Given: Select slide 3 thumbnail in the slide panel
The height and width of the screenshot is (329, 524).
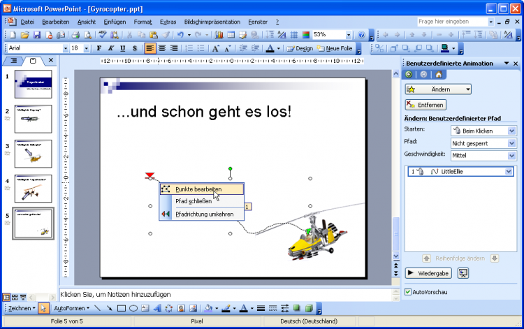Looking at the screenshot, I should tap(33, 153).
